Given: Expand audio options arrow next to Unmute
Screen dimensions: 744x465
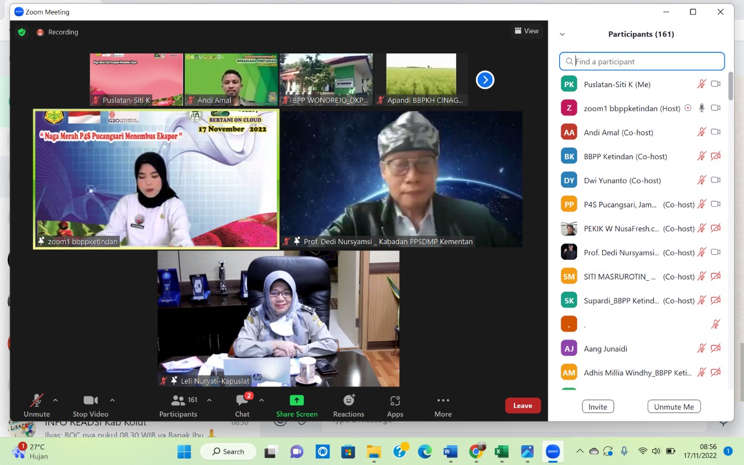Looking at the screenshot, I should pyautogui.click(x=56, y=400).
